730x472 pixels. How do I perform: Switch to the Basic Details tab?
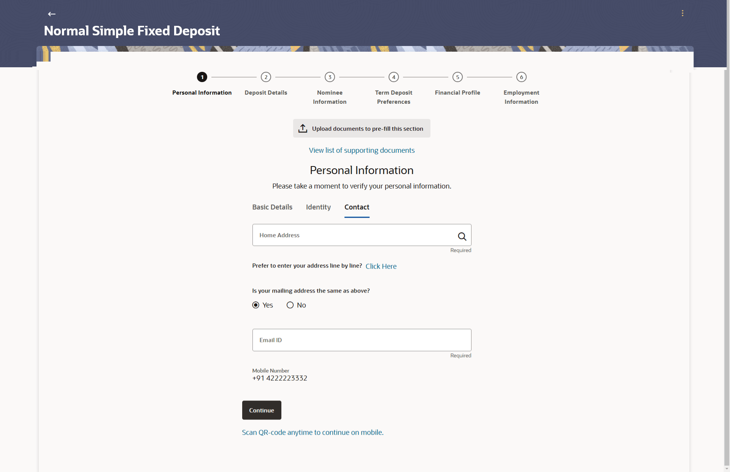coord(272,207)
